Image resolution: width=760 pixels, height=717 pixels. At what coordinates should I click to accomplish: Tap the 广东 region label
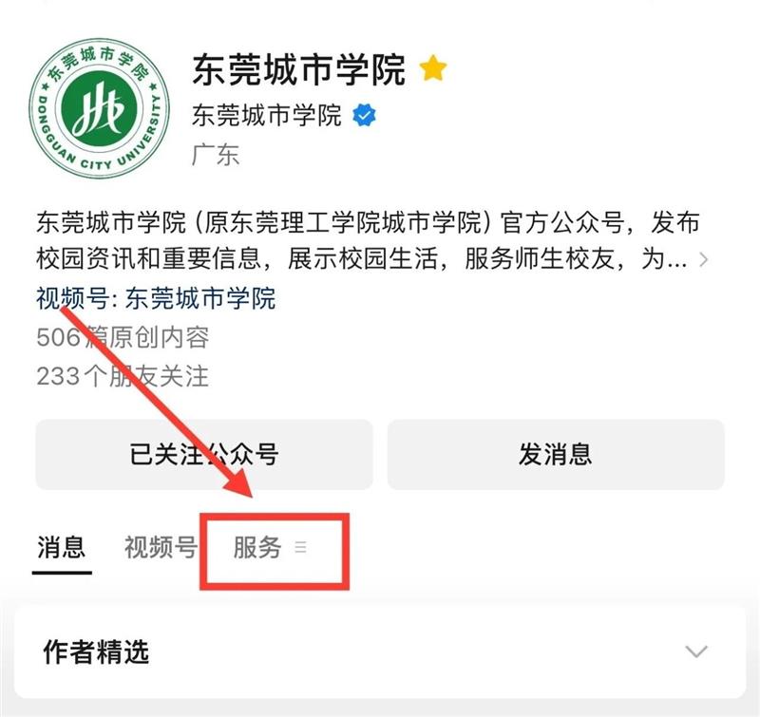pos(216,155)
